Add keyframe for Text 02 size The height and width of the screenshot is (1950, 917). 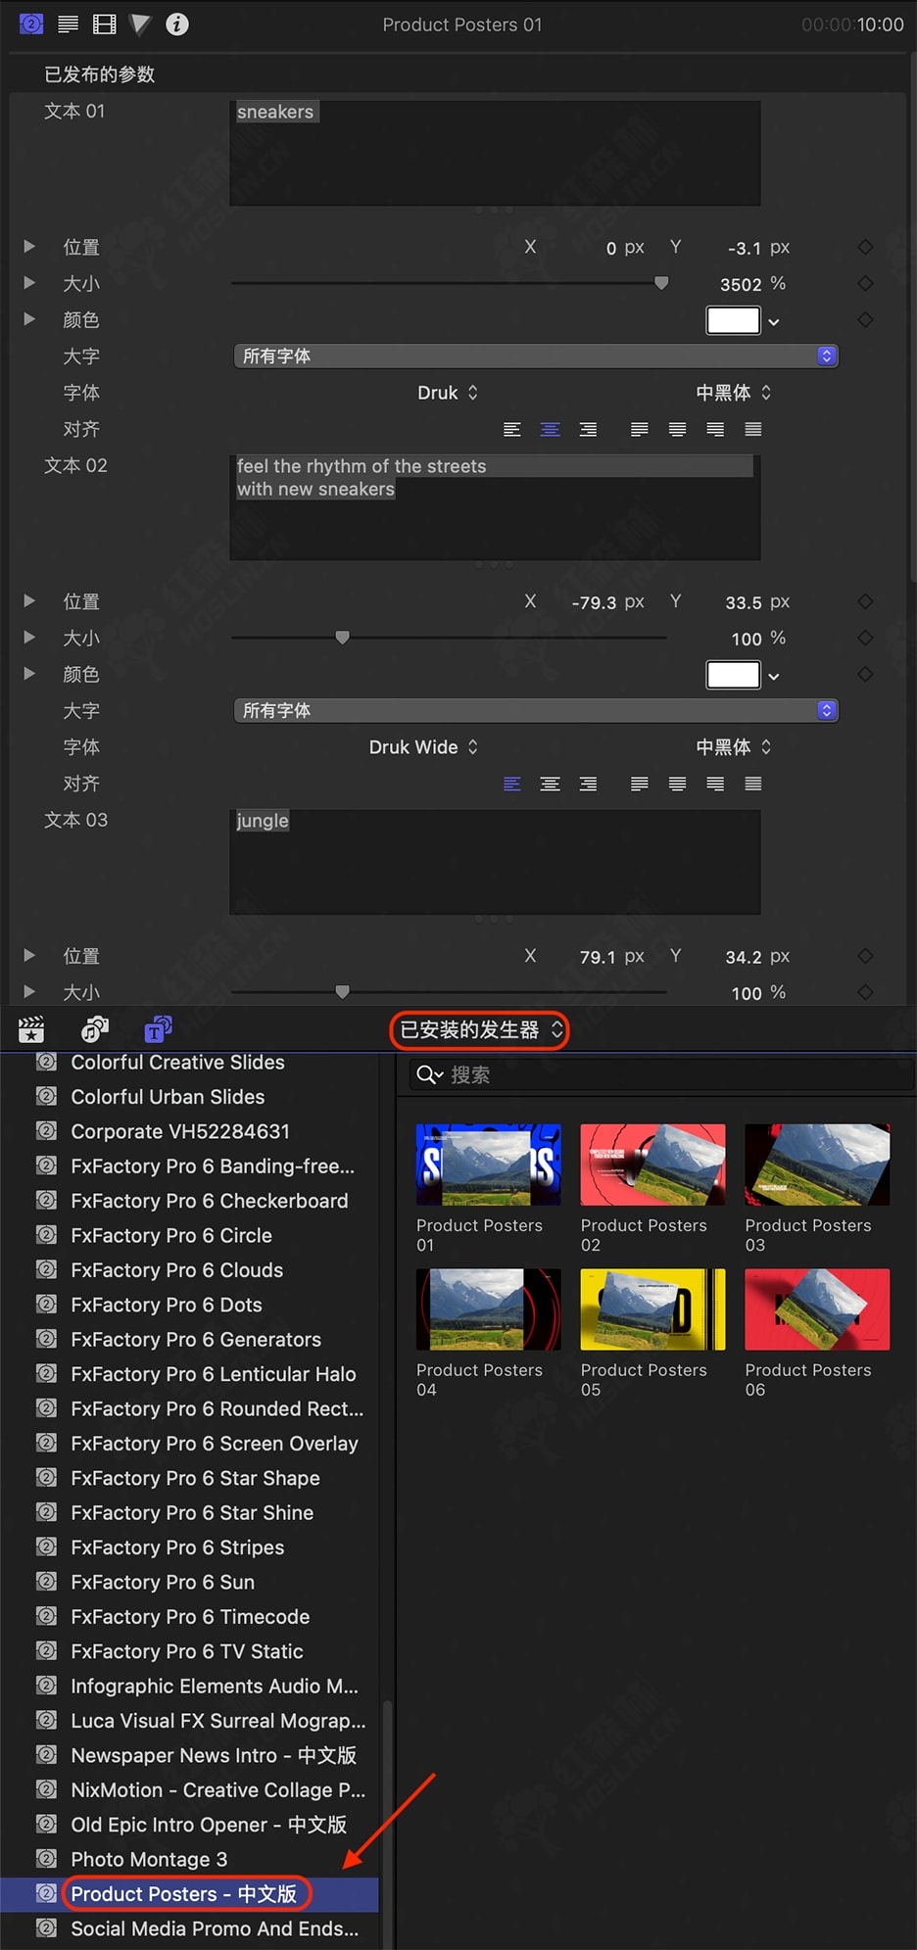point(865,638)
